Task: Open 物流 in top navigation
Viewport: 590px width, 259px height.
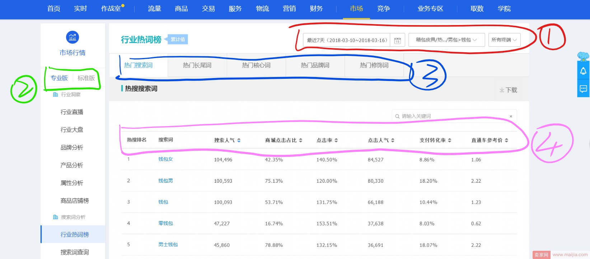Action: [262, 9]
